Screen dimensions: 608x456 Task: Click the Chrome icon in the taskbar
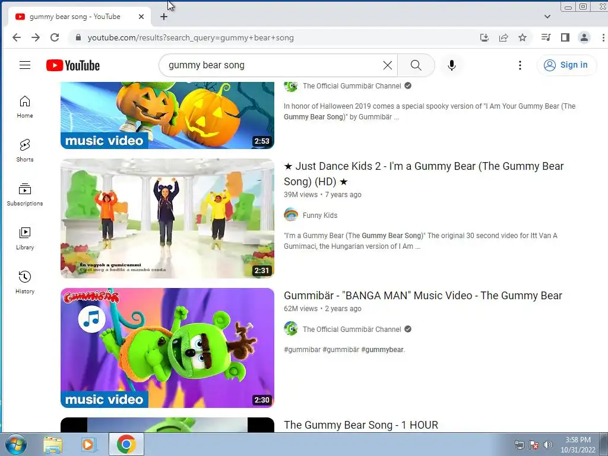point(126,444)
